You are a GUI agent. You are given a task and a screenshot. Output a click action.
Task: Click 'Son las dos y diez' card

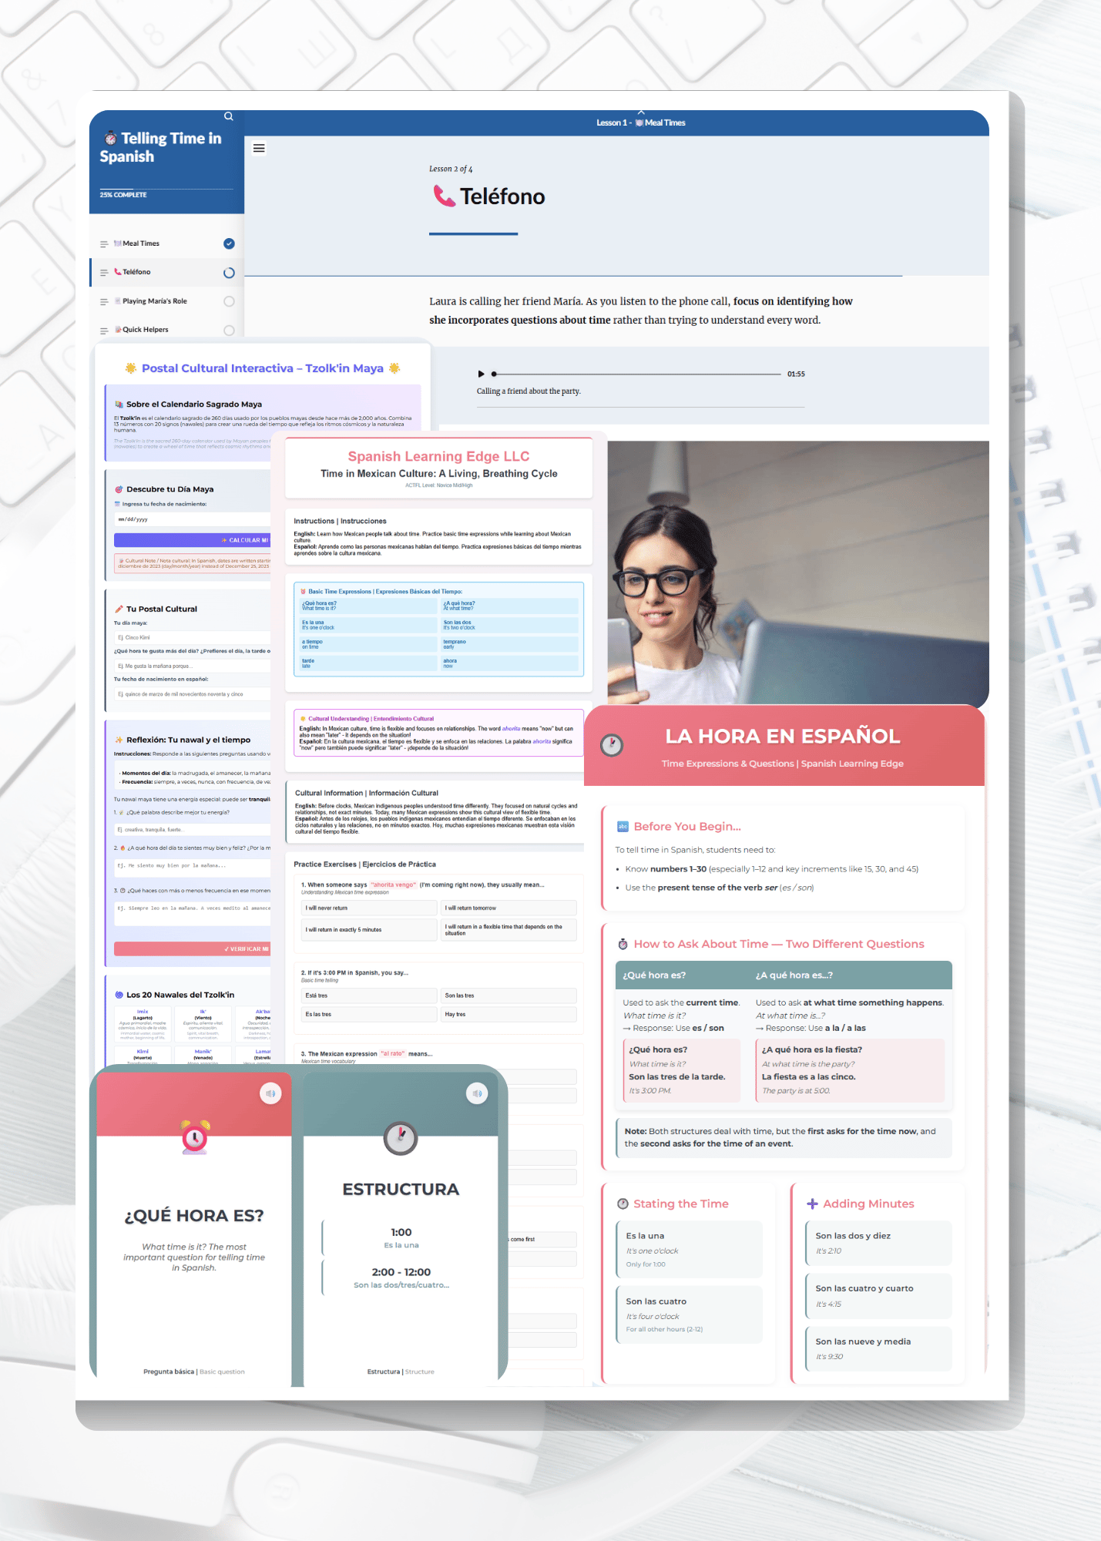878,1243
